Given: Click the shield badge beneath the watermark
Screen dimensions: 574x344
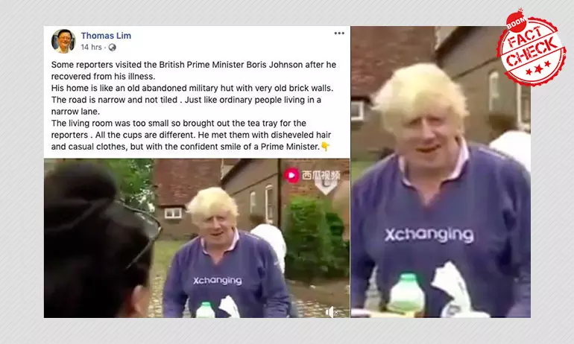Looking at the screenshot, I should tap(326, 188).
